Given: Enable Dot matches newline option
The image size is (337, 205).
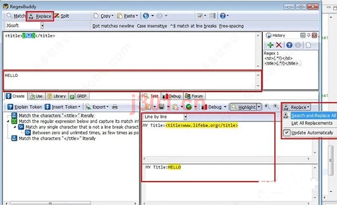Looking at the screenshot, I should (x=113, y=26).
